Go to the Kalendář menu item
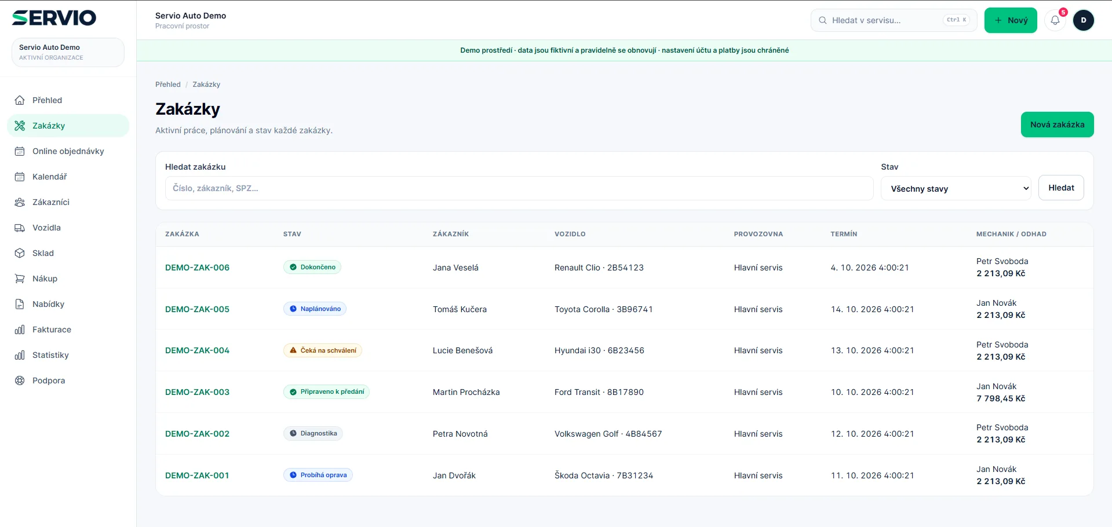This screenshot has height=527, width=1112. pyautogui.click(x=68, y=177)
